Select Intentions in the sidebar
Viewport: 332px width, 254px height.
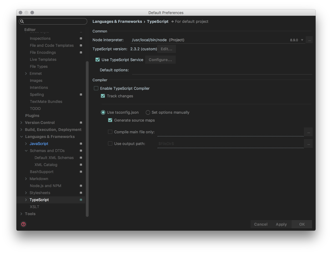pos(39,88)
